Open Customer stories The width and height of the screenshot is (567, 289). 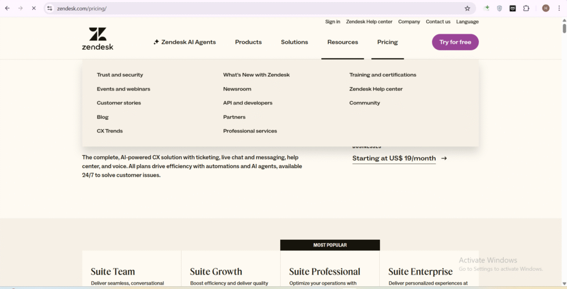tap(118, 103)
